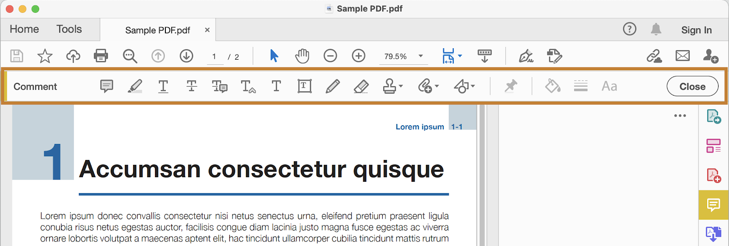Open the three-dots options in the comments pane
This screenshot has height=246, width=729.
[x=680, y=116]
